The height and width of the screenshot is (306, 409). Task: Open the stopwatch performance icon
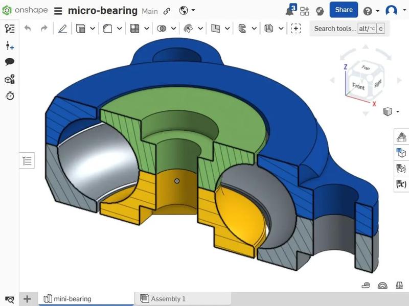(10, 96)
